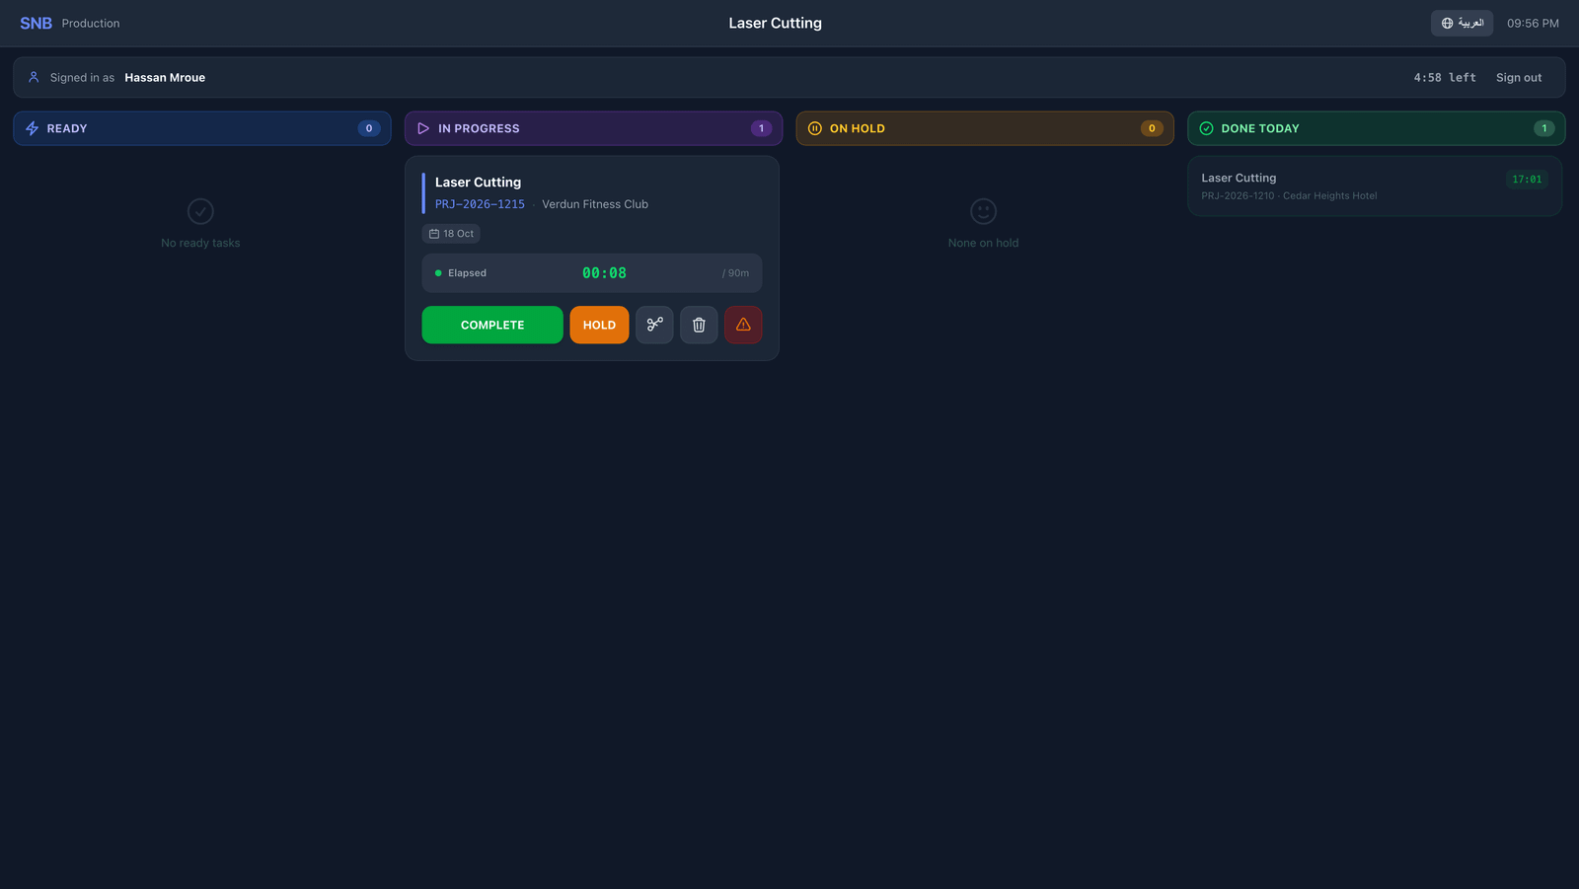This screenshot has width=1579, height=889.
Task: Open the completed Cedar Heights Hotel card
Action: (1375, 186)
